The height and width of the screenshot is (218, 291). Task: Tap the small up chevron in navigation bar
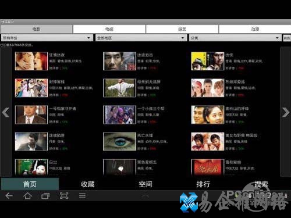point(145,196)
